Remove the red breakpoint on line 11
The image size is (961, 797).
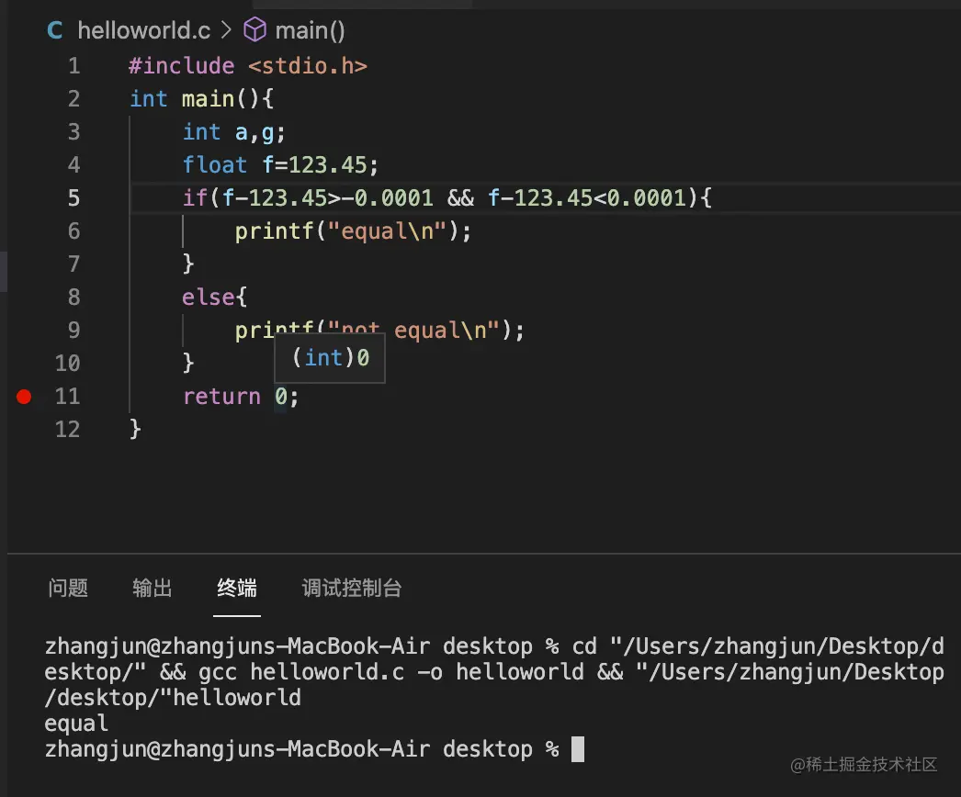coord(24,397)
